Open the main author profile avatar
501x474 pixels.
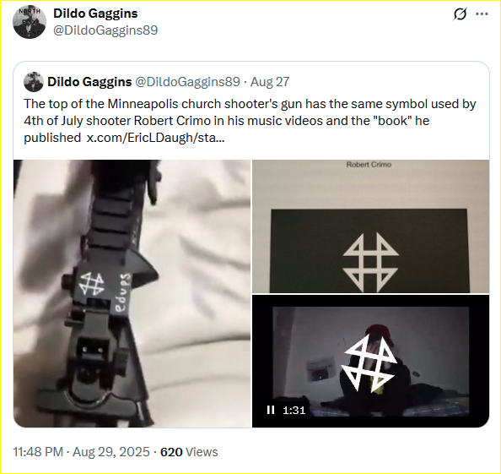pyautogui.click(x=30, y=22)
